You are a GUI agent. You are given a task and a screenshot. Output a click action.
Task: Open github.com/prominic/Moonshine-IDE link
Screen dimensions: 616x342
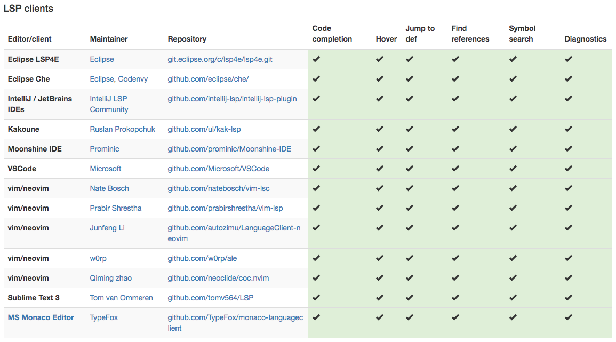click(229, 149)
